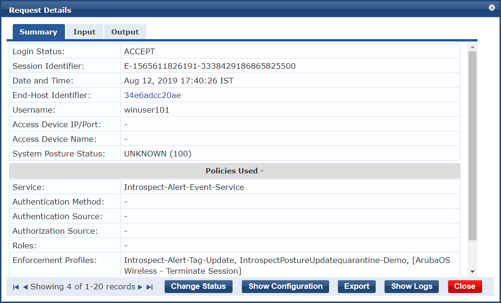Image resolution: width=501 pixels, height=303 pixels.
Task: Jump to the last record icon
Action: click(x=150, y=287)
